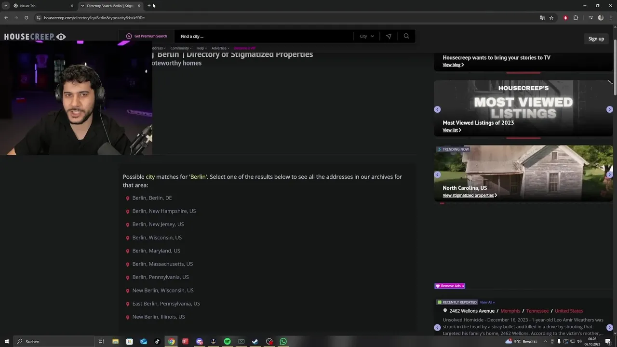
Task: Open the Help menu
Action: pos(201,48)
